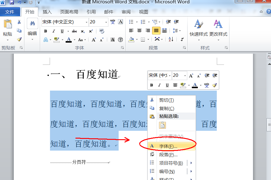
Task: Click the Save icon in quick access toolbar
Action: pyautogui.click(x=11, y=2)
